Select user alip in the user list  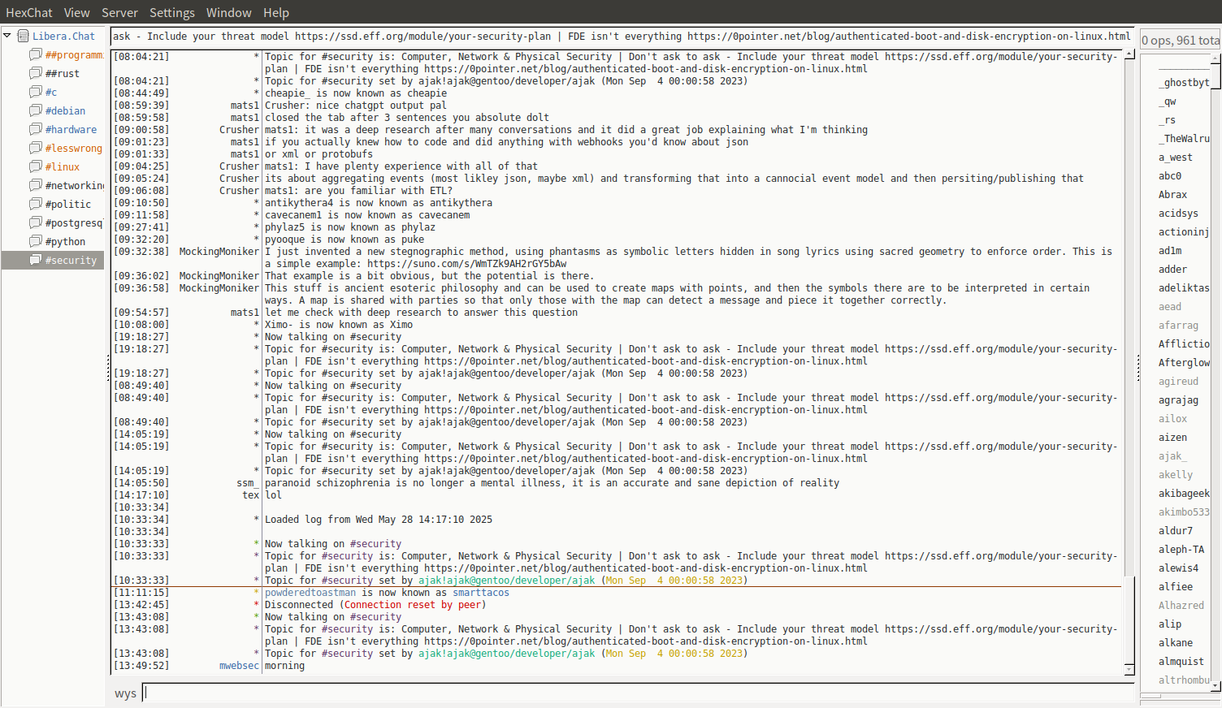pyautogui.click(x=1170, y=624)
